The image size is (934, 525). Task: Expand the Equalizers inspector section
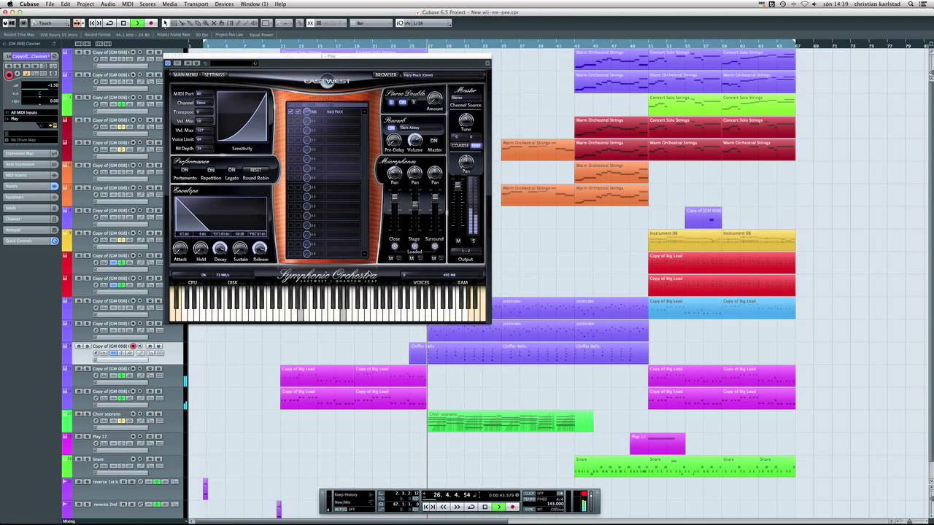pos(31,197)
